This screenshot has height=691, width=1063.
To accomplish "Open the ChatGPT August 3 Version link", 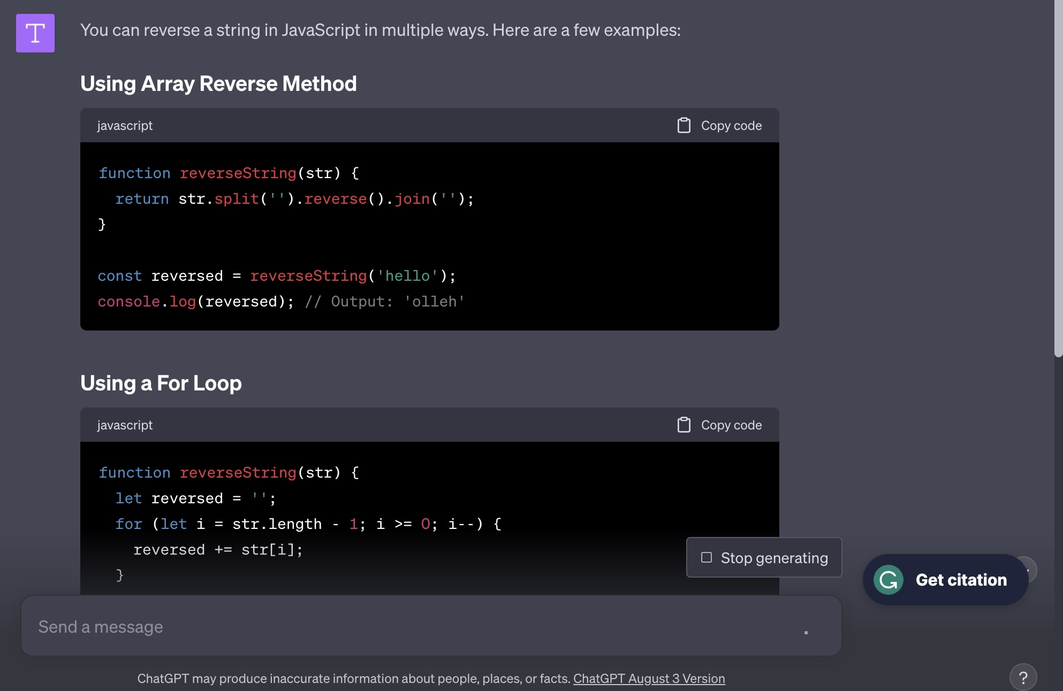I will 649,678.
